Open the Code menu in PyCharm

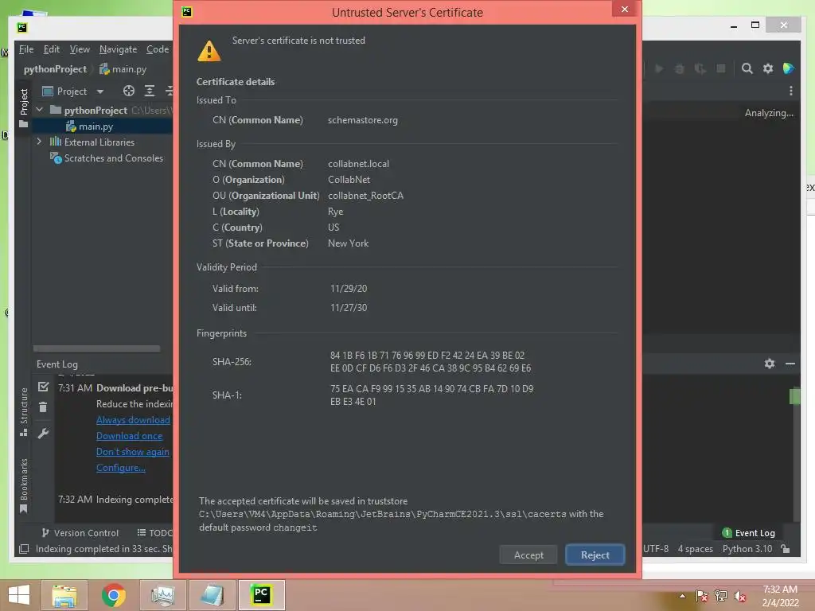[x=158, y=49]
